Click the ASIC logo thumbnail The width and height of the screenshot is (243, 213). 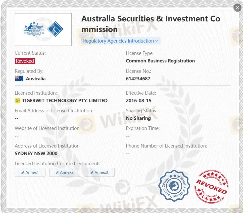43,29
